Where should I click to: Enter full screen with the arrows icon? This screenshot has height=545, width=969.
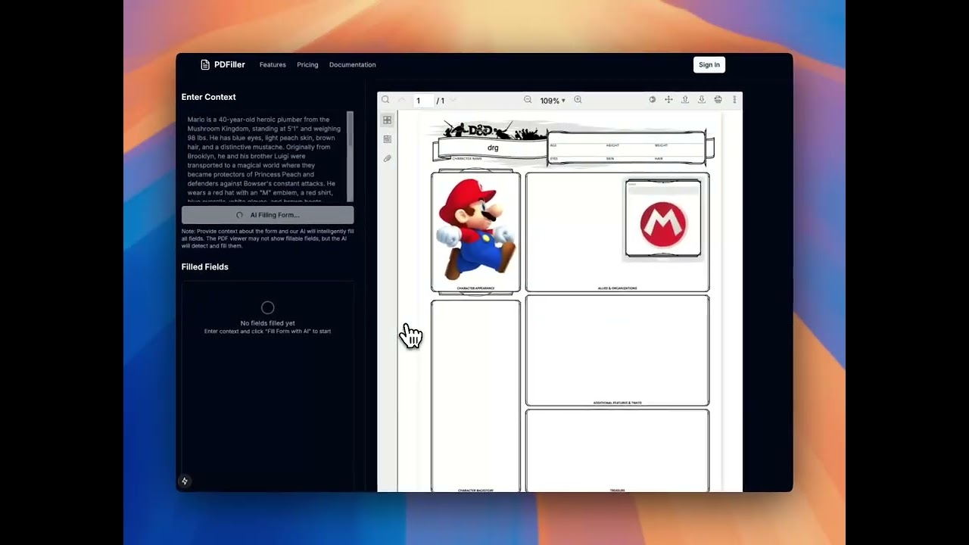point(668,100)
